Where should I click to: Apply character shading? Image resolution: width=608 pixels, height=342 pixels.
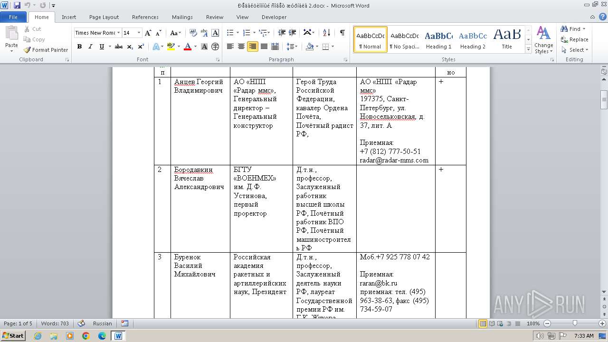pyautogui.click(x=204, y=47)
